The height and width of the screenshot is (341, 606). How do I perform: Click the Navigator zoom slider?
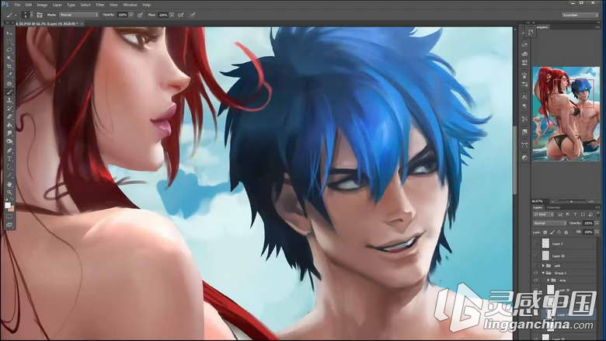572,201
